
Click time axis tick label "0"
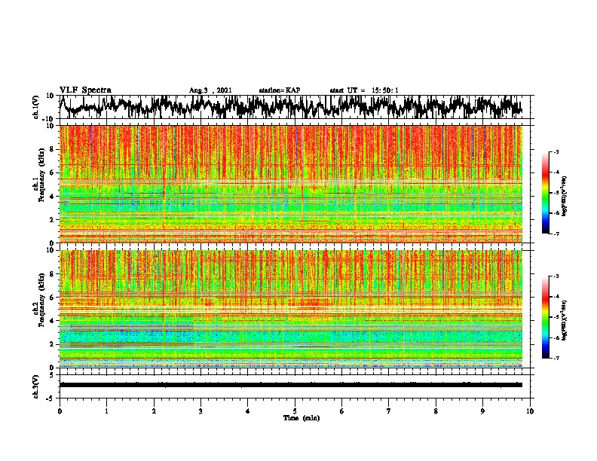(60, 411)
